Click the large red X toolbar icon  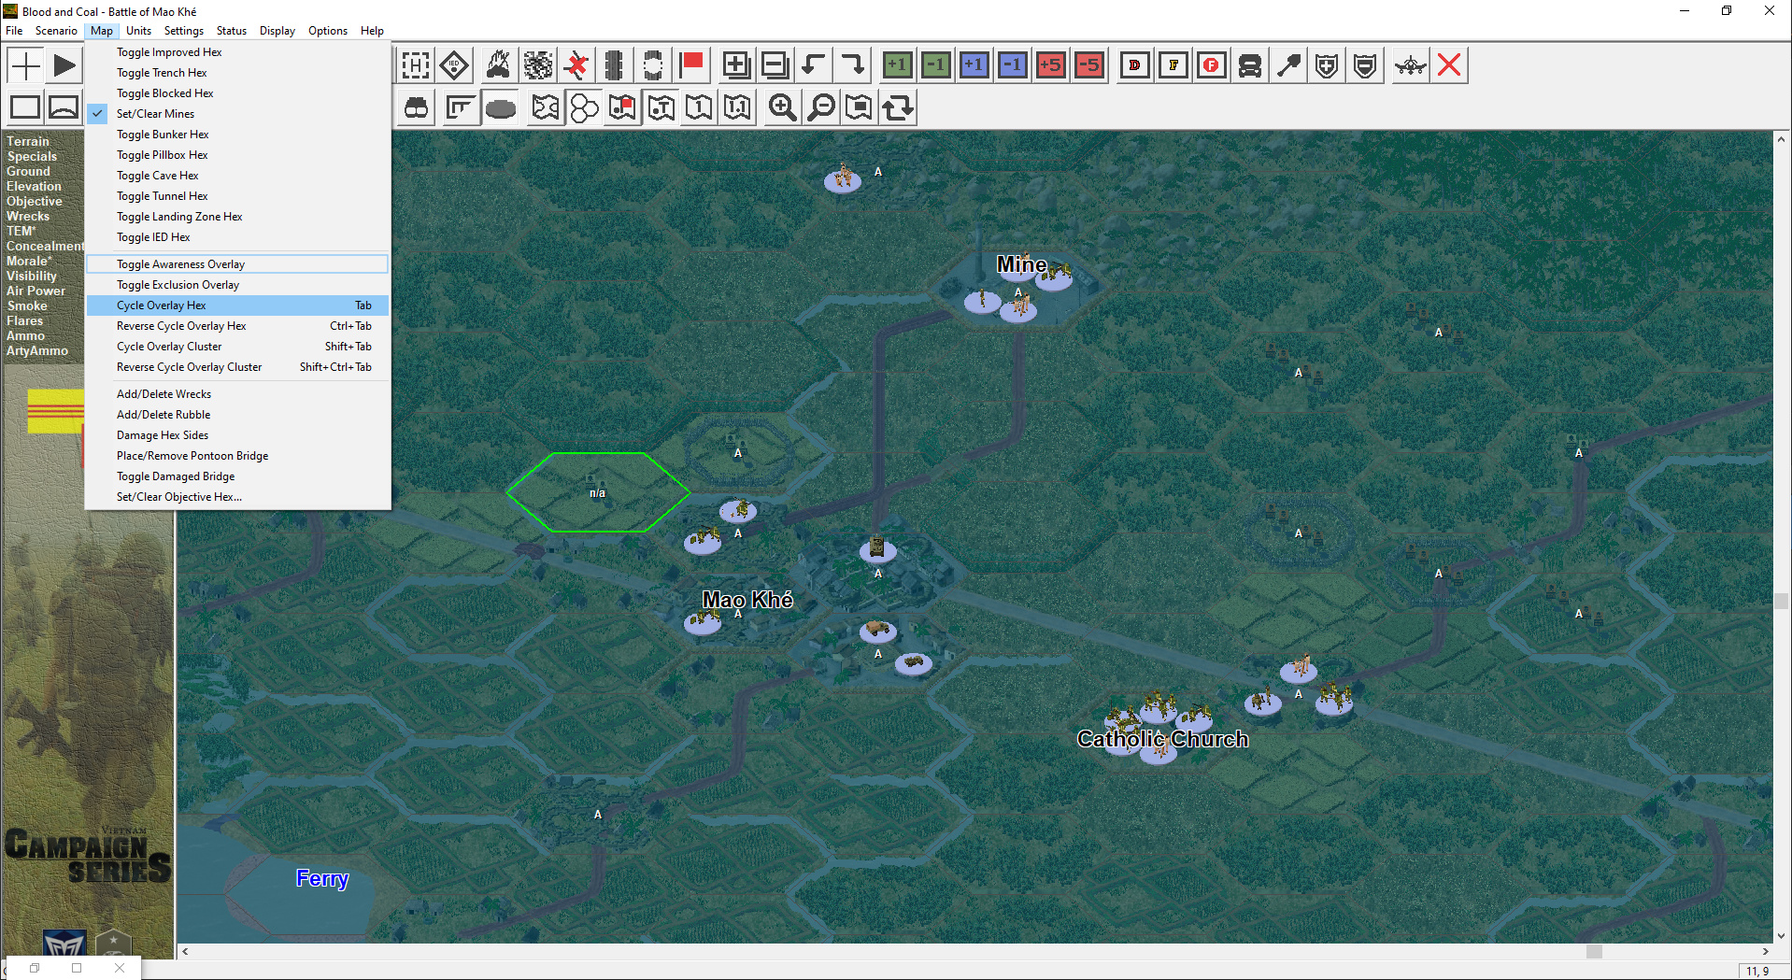pos(1449,65)
